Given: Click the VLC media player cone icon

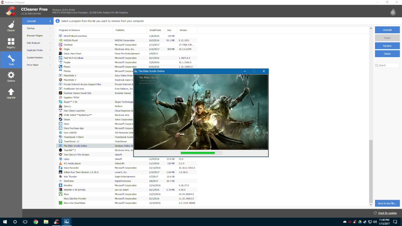Looking at the screenshot, I should click(x=61, y=163).
